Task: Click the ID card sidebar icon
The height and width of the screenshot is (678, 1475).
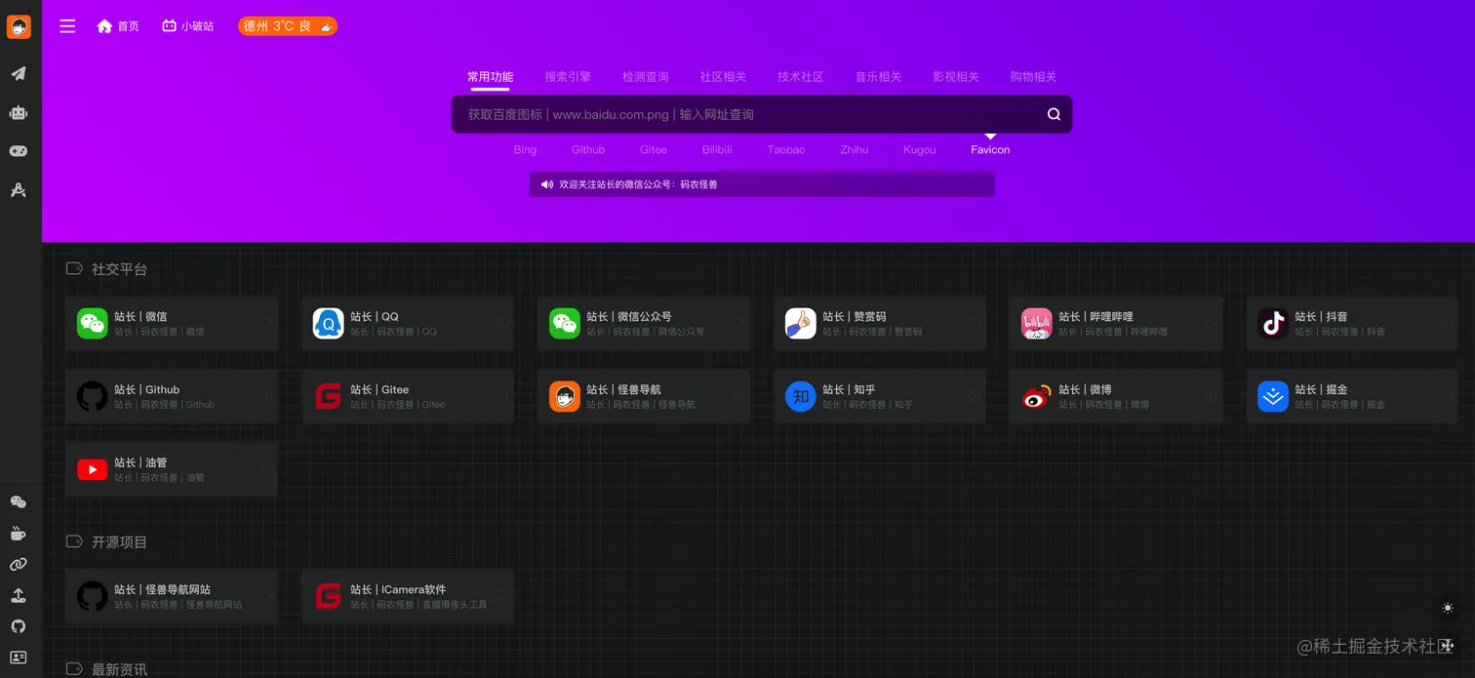Action: (x=19, y=658)
